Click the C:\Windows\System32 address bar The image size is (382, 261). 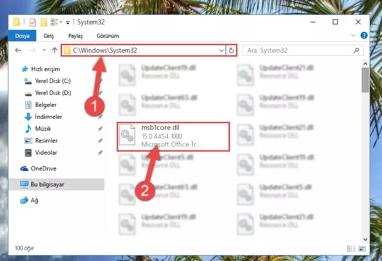coord(143,50)
